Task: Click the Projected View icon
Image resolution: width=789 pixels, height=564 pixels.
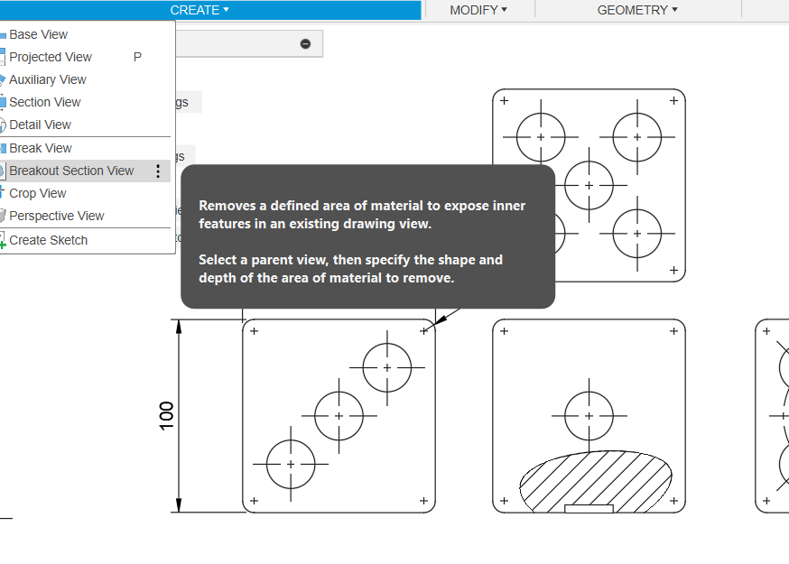Action: [4, 57]
